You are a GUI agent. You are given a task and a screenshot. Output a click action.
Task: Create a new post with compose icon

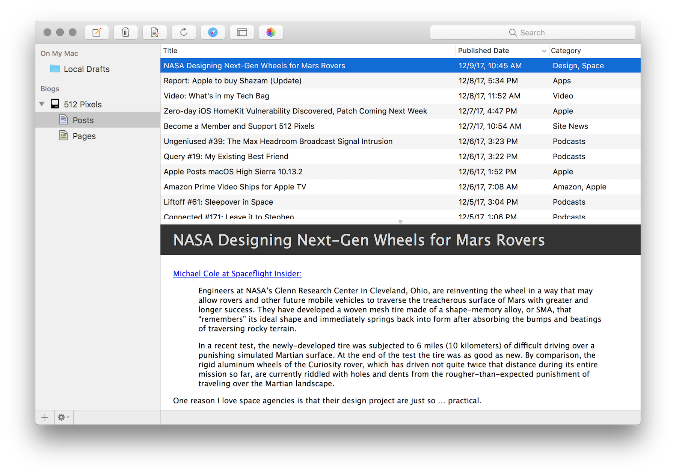tap(97, 32)
